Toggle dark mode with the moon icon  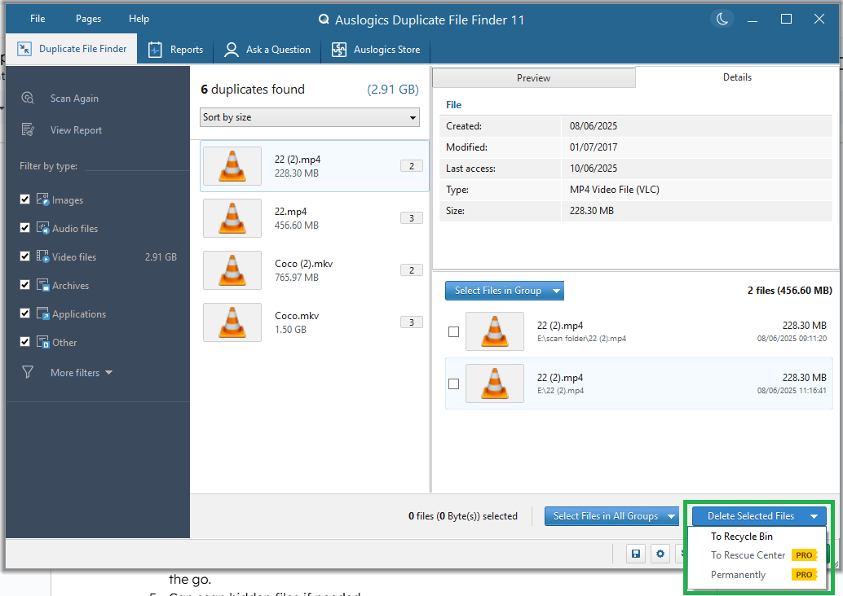722,19
